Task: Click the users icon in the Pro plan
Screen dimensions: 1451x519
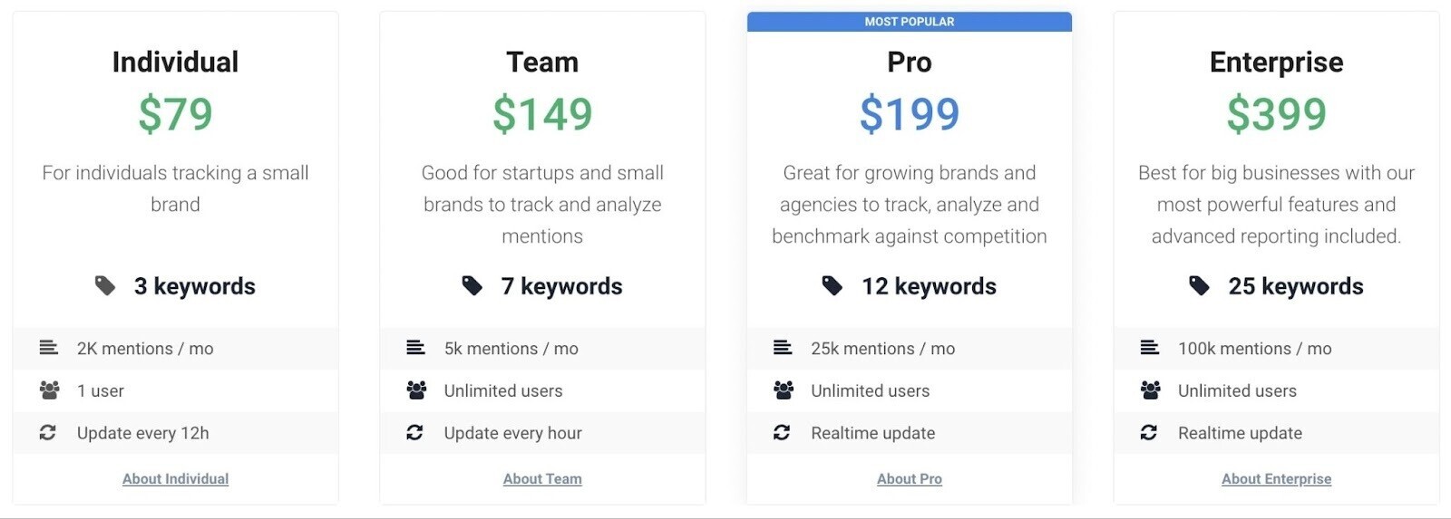Action: (x=784, y=390)
